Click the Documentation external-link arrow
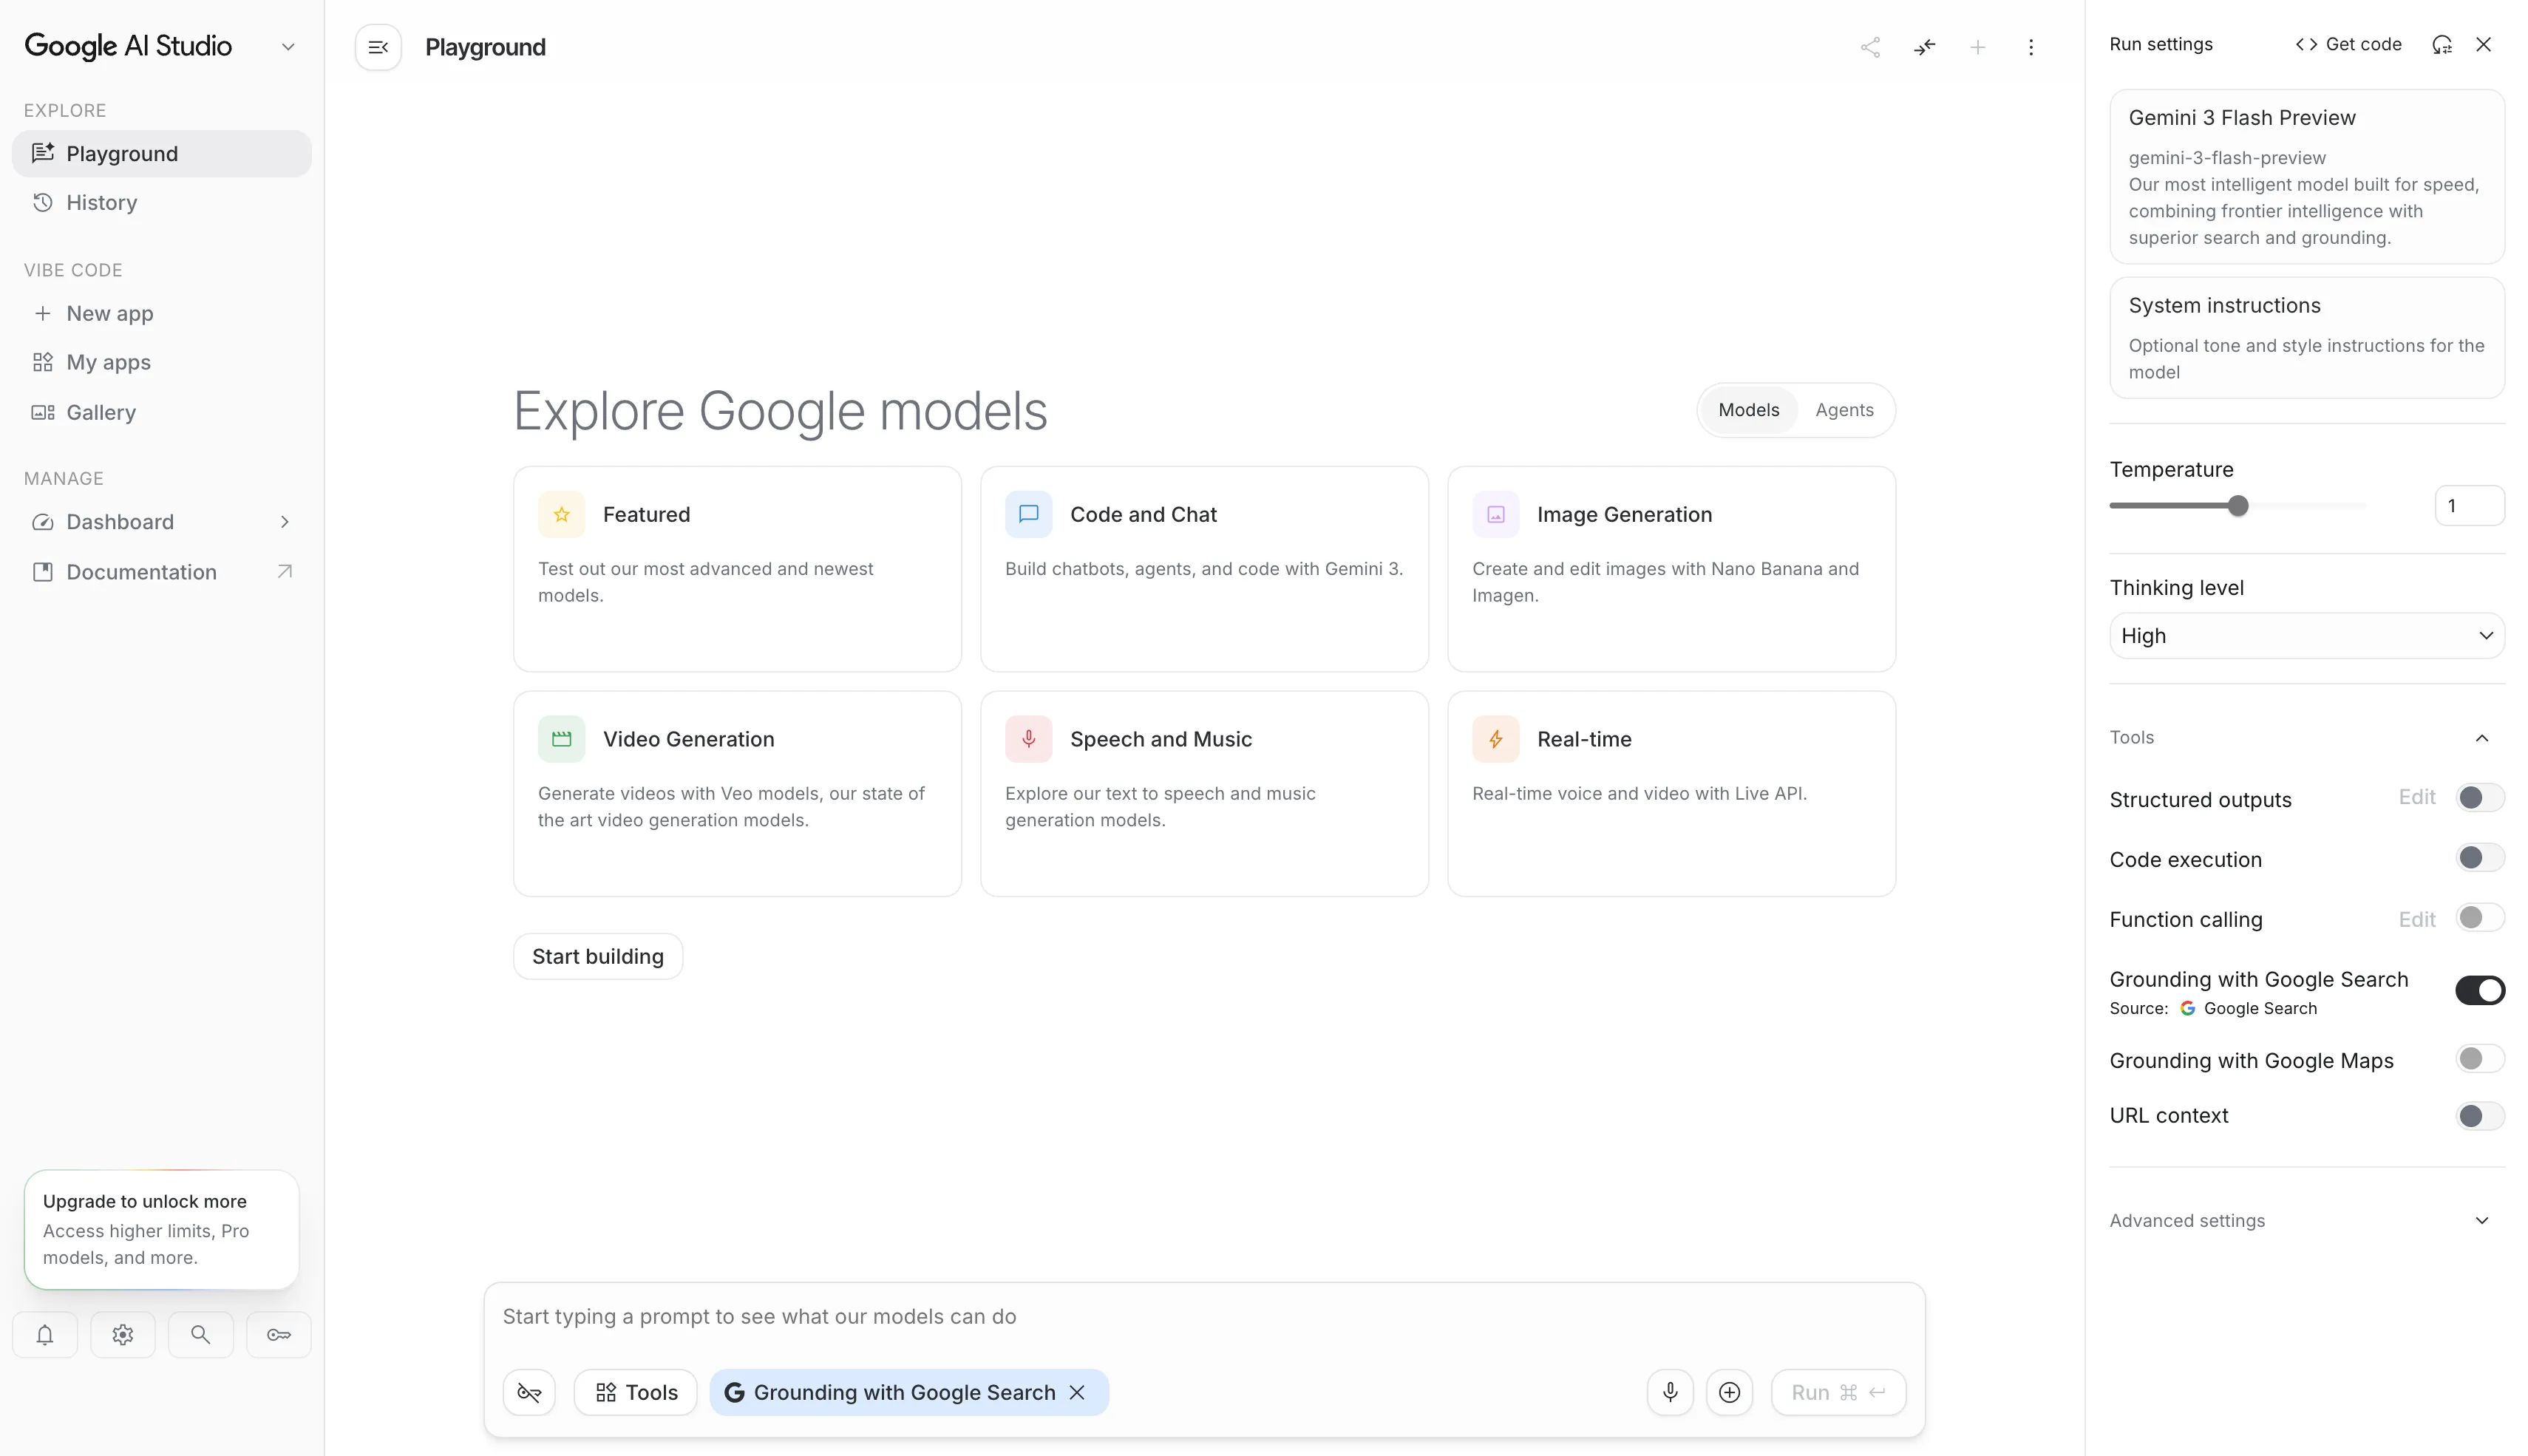The height and width of the screenshot is (1456, 2528). (x=285, y=571)
